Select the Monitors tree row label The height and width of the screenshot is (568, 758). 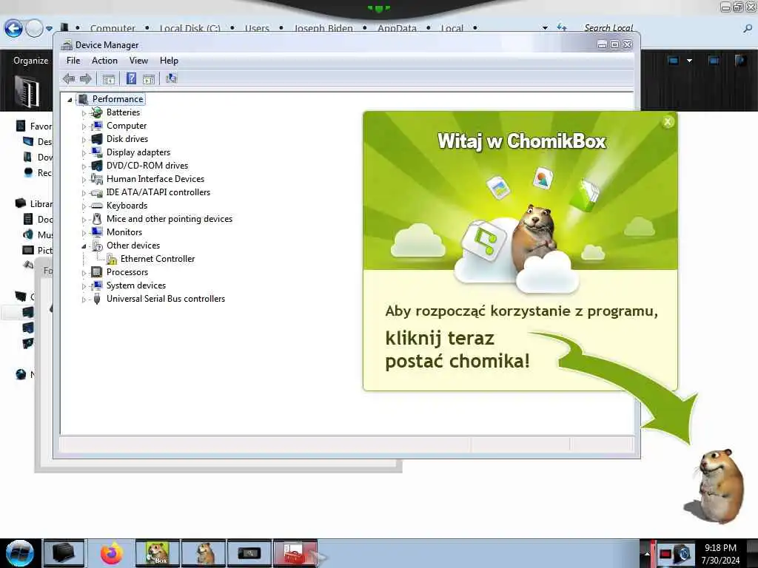(x=124, y=232)
